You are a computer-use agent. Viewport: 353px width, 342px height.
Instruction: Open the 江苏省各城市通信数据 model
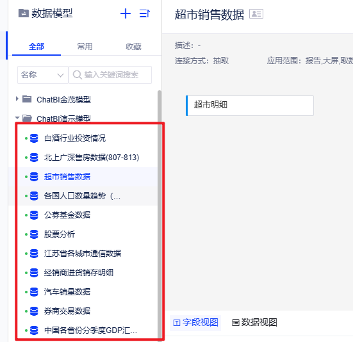click(x=83, y=254)
